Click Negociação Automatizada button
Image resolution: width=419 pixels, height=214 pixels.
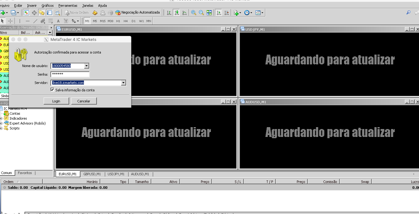click(137, 13)
